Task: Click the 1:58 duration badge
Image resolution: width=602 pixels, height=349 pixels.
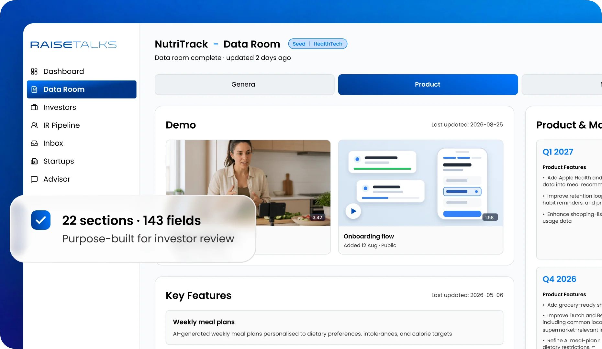Action: pyautogui.click(x=489, y=217)
